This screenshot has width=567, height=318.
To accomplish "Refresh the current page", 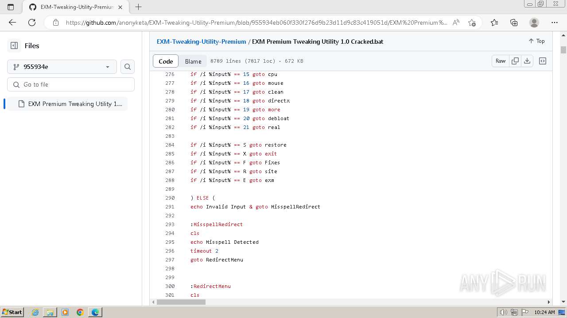I will pos(32,23).
